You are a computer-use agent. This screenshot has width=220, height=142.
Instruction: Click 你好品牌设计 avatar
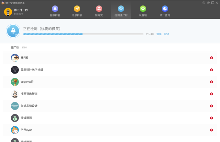(15, 106)
